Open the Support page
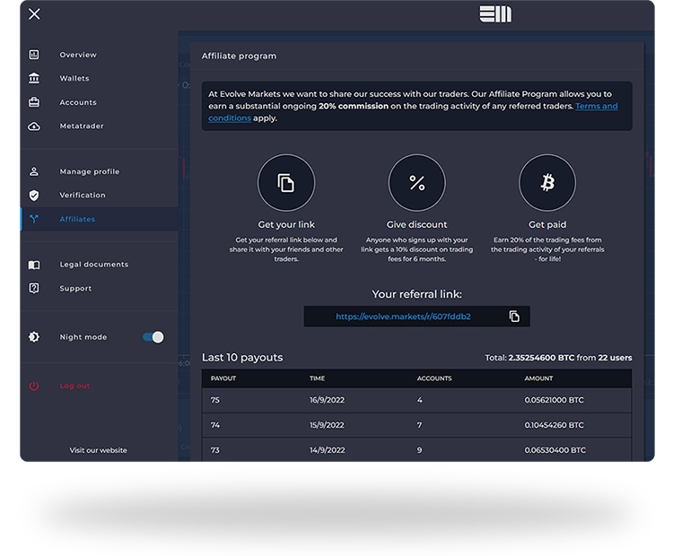Screen dimensions: 673x556 75,288
